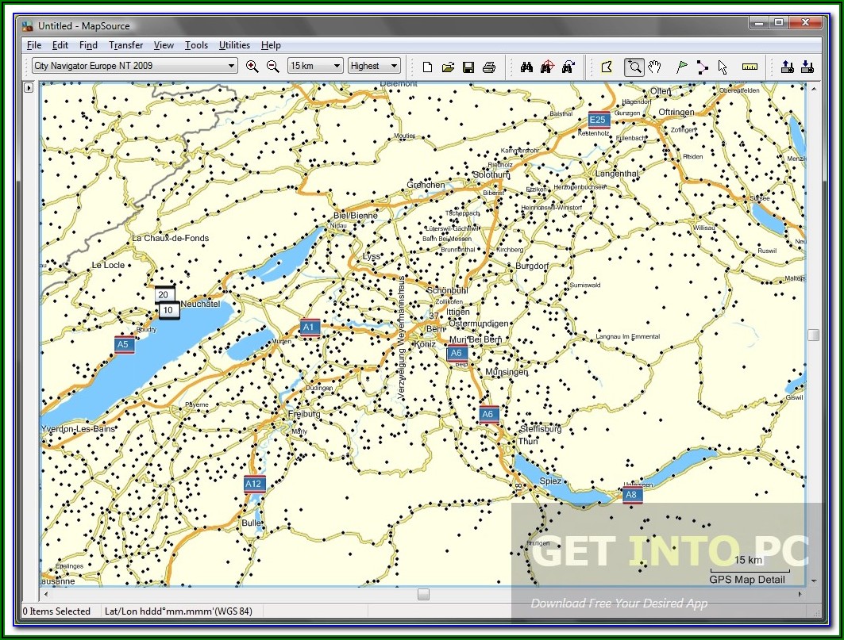The height and width of the screenshot is (640, 844).
Task: Activate the Zoom tool in toolbar
Action: tap(634, 67)
